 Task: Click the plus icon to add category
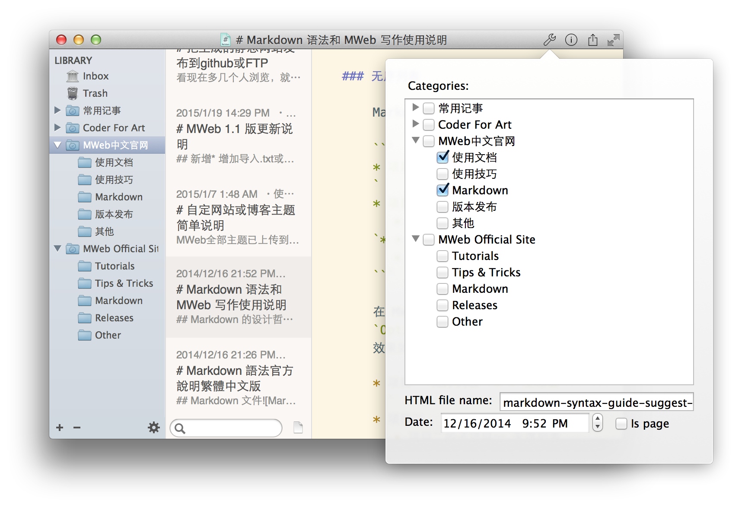[60, 428]
